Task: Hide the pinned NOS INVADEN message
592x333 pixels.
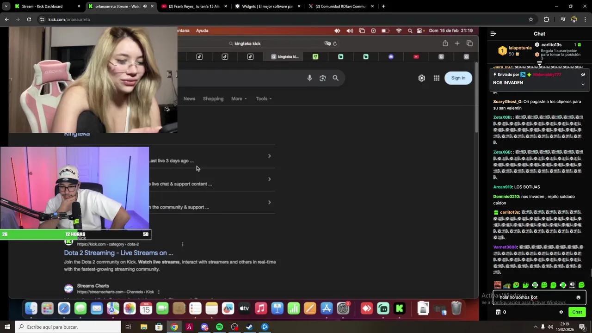Action: click(x=583, y=74)
